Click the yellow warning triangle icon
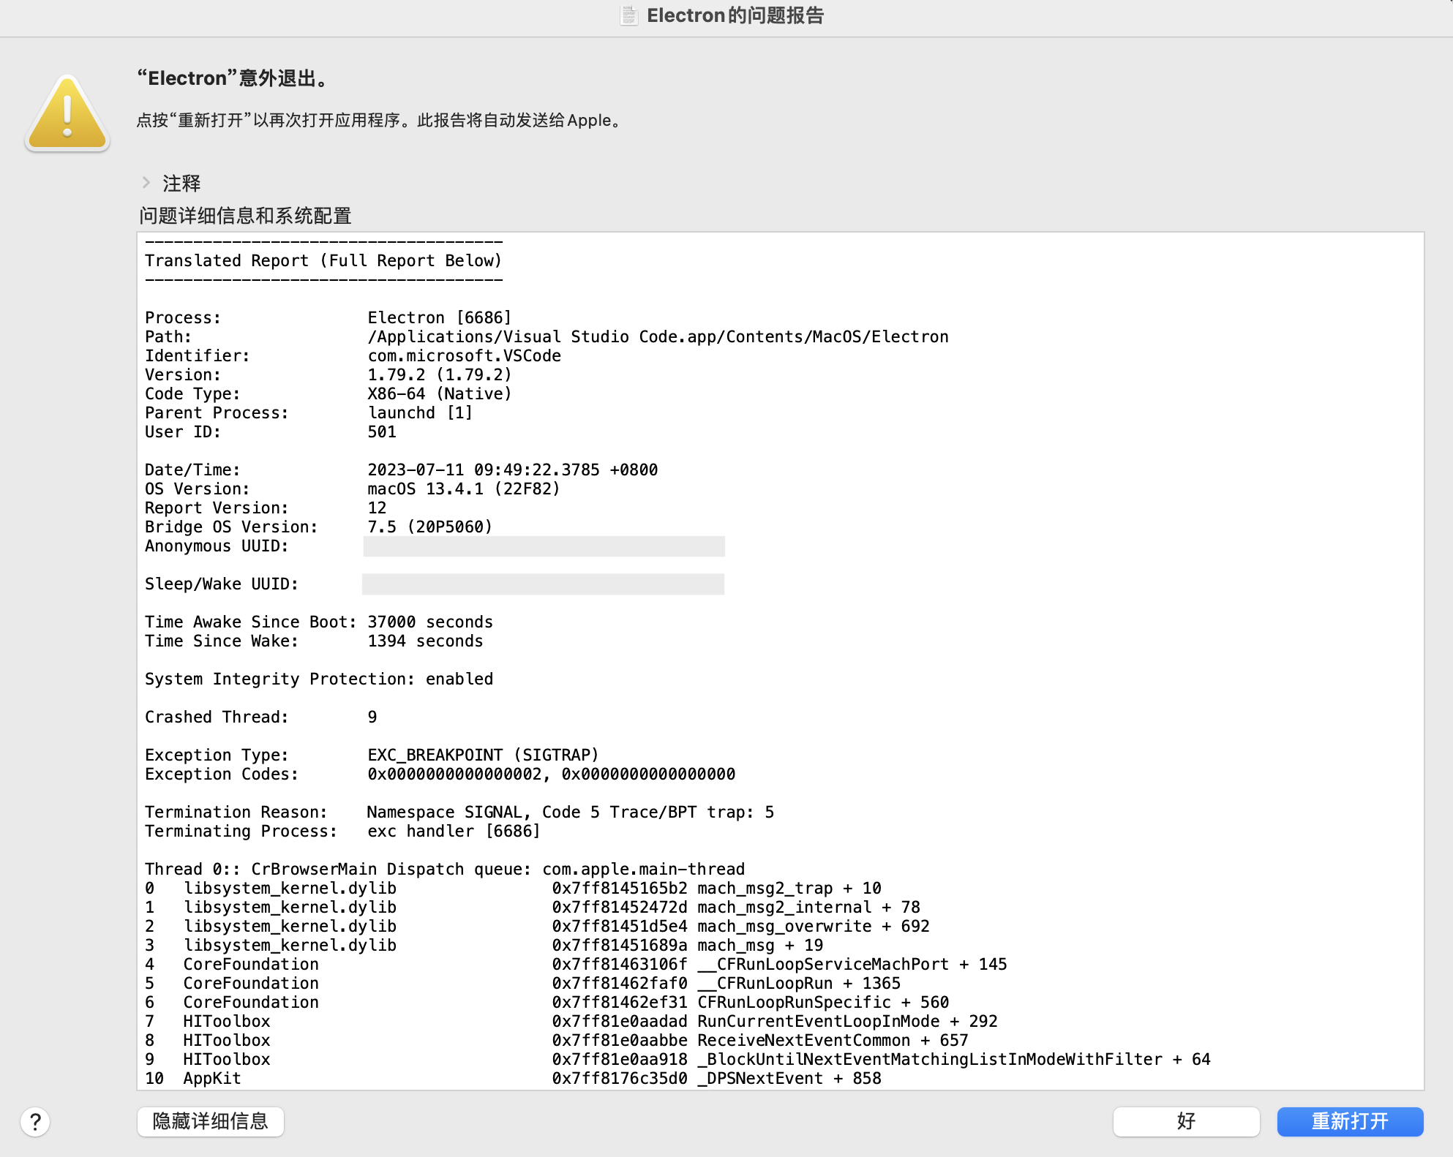The width and height of the screenshot is (1453, 1157). pyautogui.click(x=67, y=114)
